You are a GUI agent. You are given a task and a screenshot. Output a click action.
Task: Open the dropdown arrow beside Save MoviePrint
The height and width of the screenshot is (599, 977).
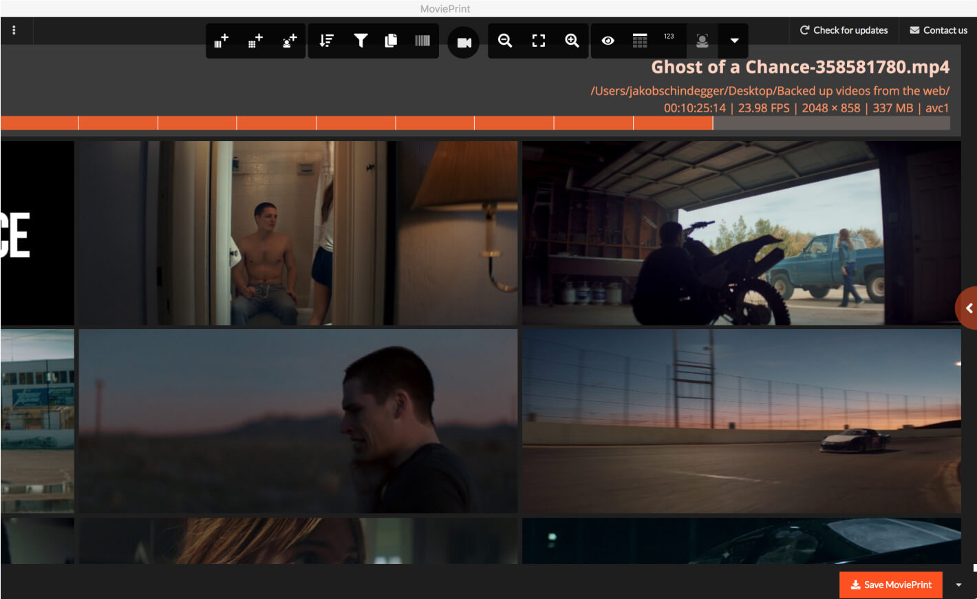[x=958, y=585]
